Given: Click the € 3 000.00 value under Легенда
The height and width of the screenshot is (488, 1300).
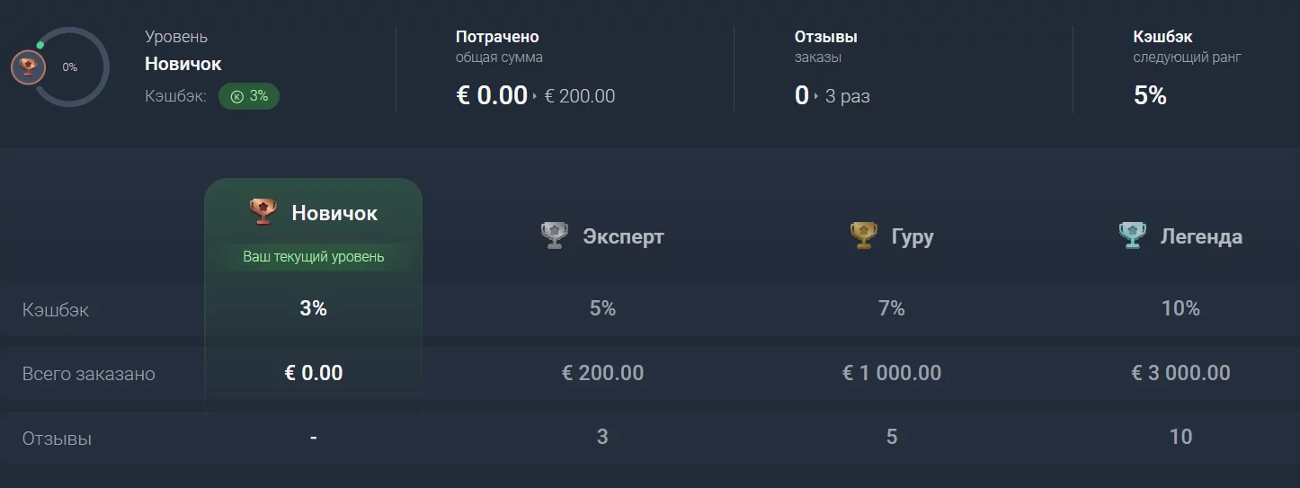Looking at the screenshot, I should pos(1180,372).
